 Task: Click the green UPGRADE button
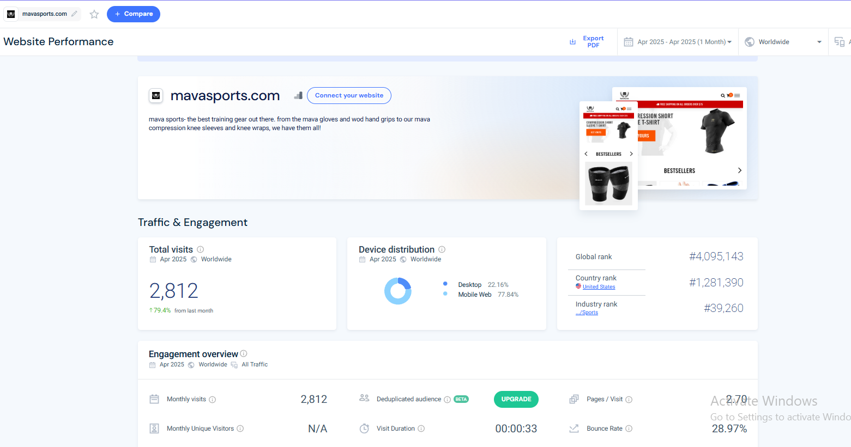[516, 399]
